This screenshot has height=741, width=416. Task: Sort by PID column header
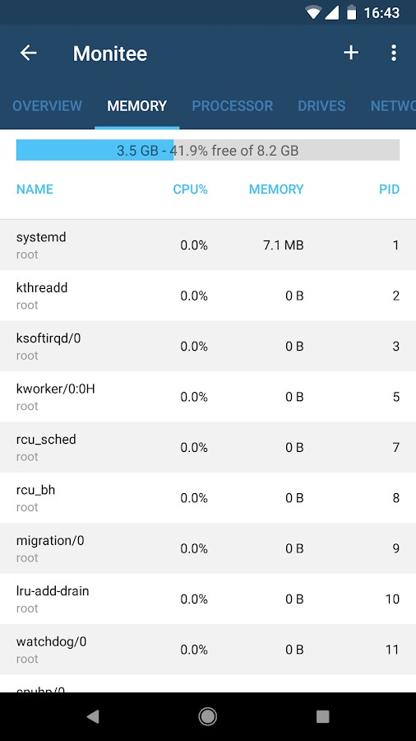(390, 189)
